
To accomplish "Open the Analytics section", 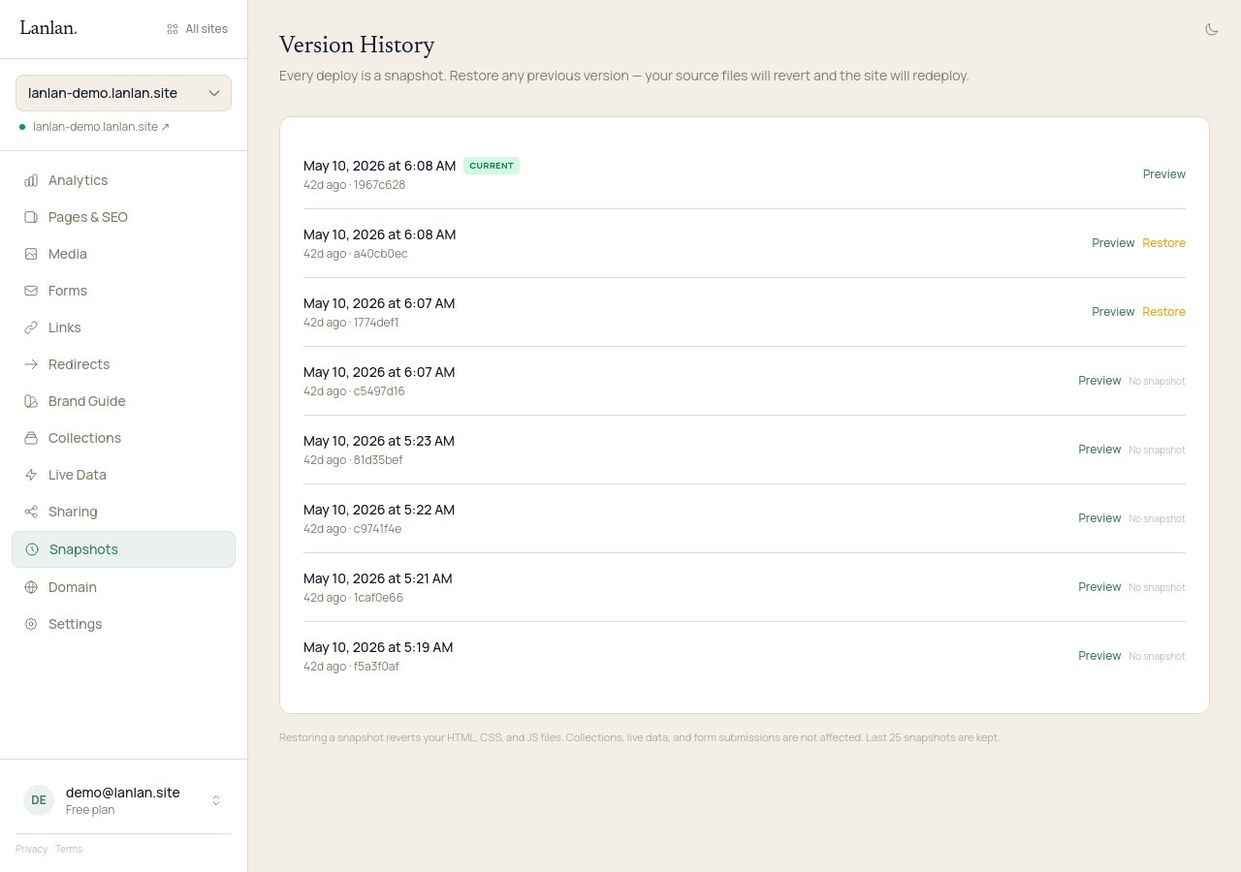I will click(123, 180).
